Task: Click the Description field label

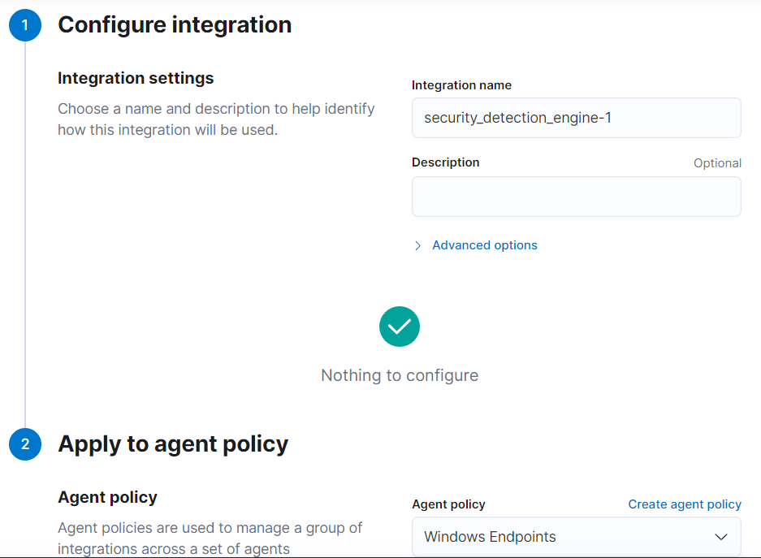Action: (x=445, y=162)
